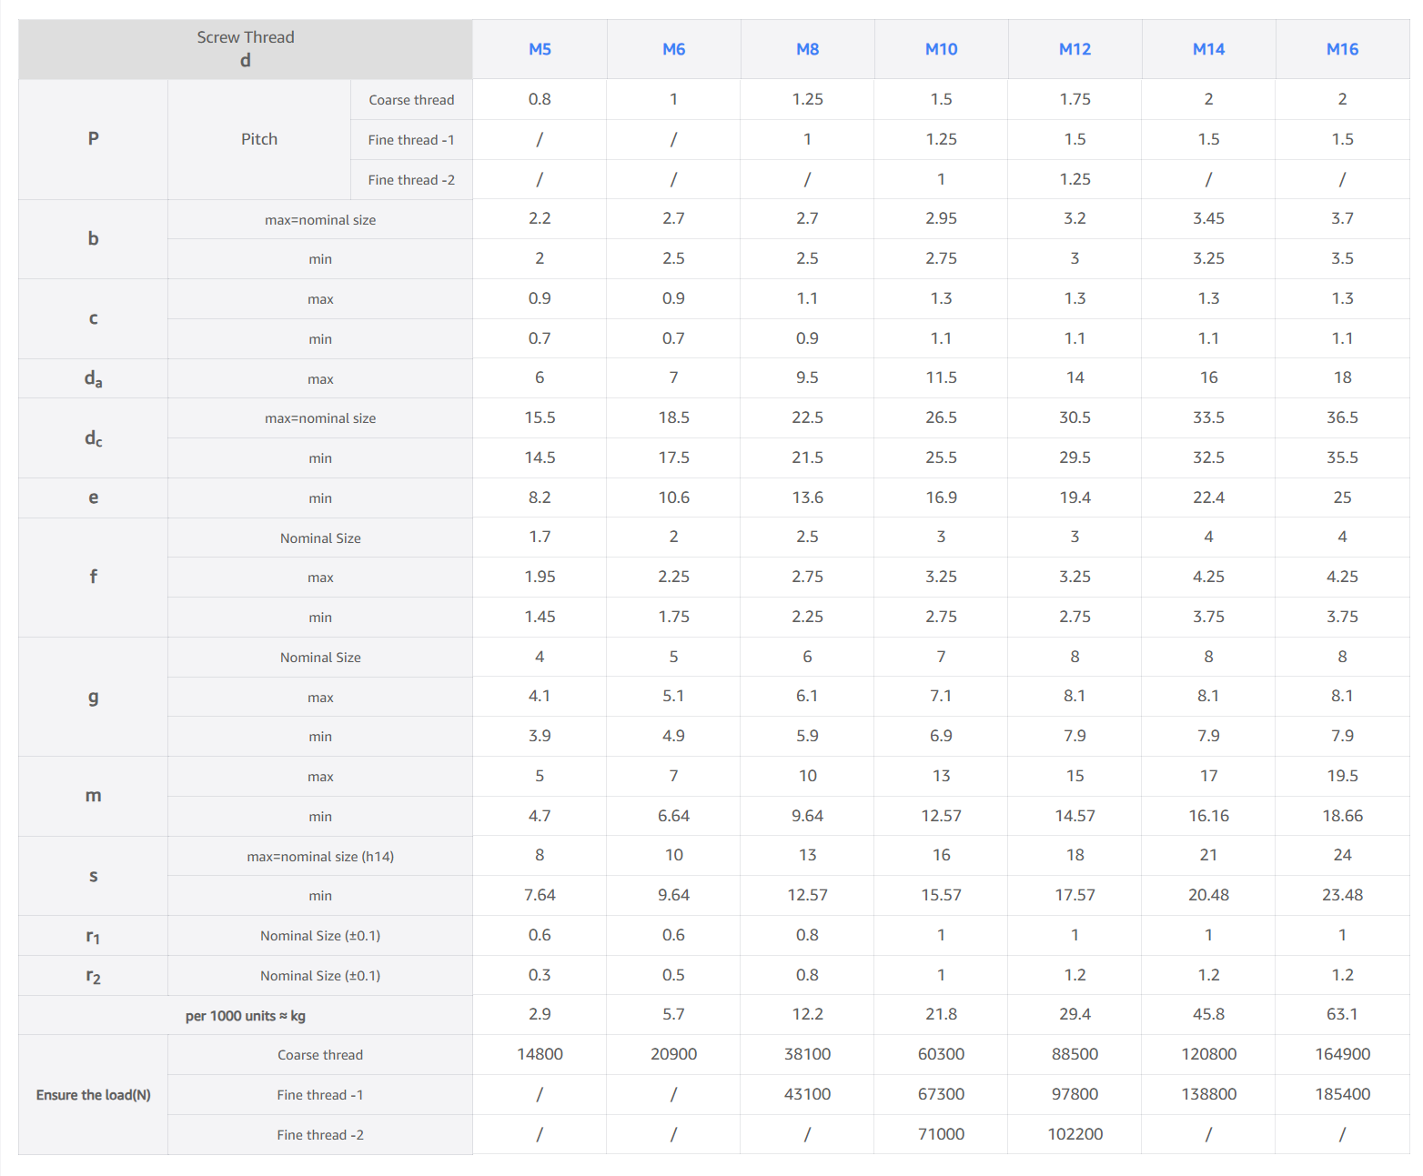
Task: Click the M16 e min value 25
Action: 1342,498
